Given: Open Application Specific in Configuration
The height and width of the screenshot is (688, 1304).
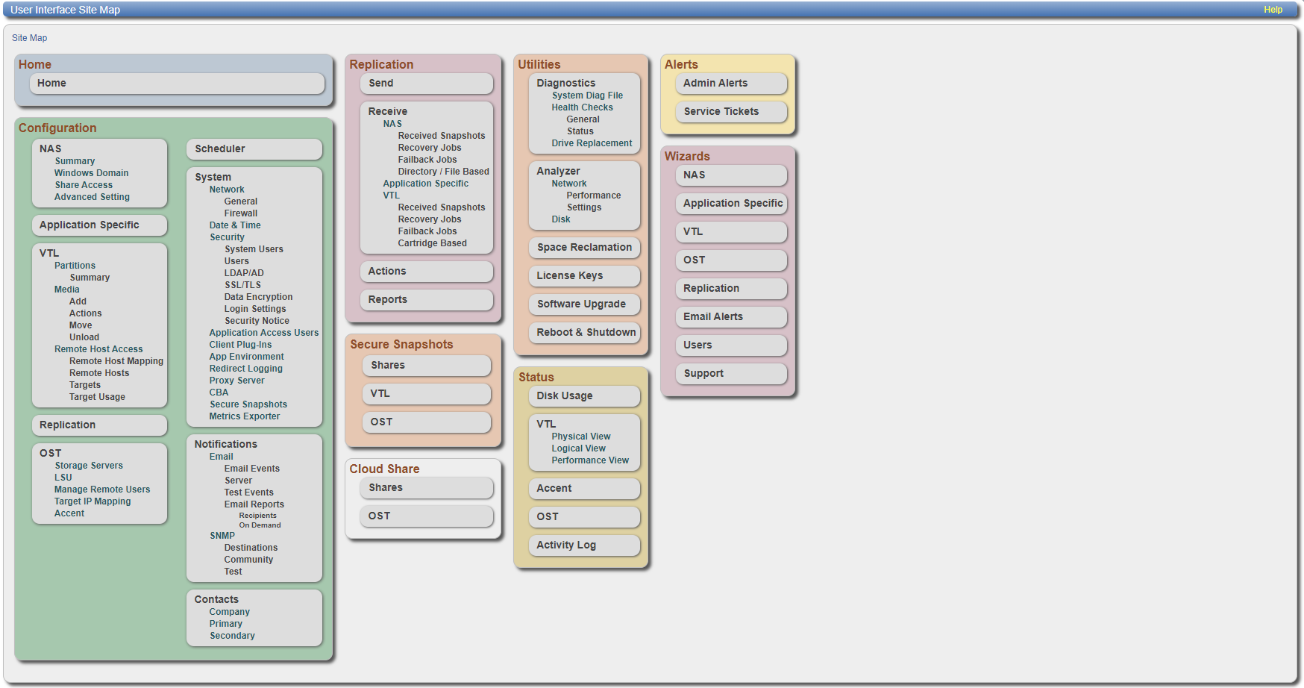Looking at the screenshot, I should click(x=99, y=225).
